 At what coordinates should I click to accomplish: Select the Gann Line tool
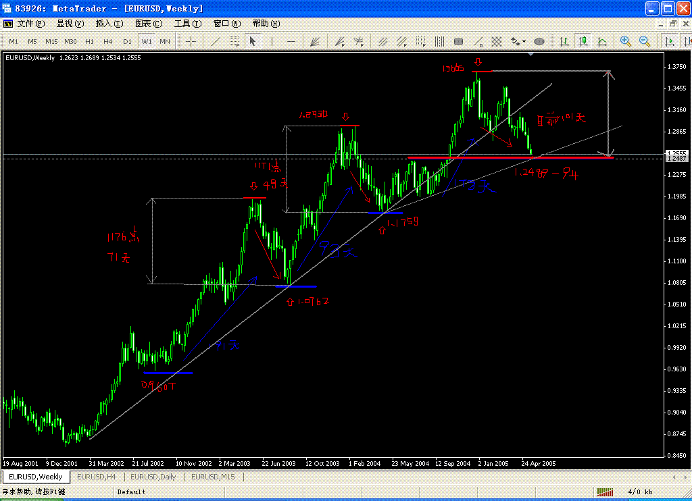click(x=478, y=41)
